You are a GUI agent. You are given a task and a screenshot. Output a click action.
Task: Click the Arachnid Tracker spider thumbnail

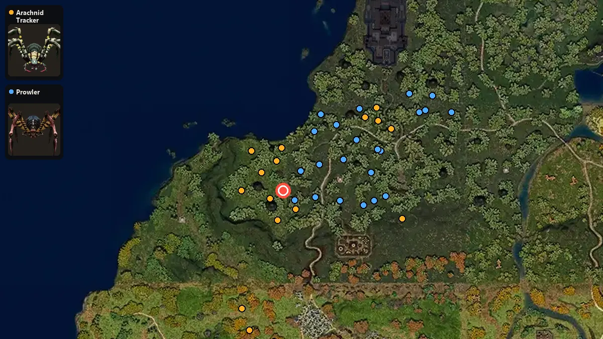tap(34, 50)
